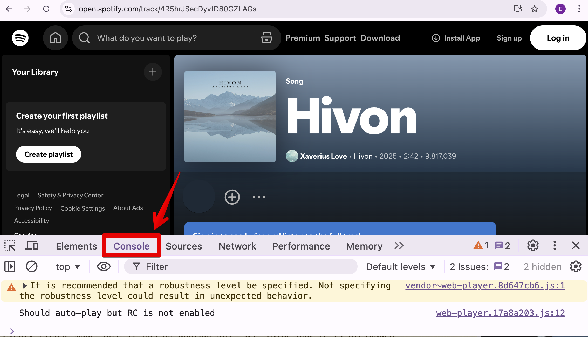Open the web-player.17a8a203.js:12 source link

coord(500,313)
